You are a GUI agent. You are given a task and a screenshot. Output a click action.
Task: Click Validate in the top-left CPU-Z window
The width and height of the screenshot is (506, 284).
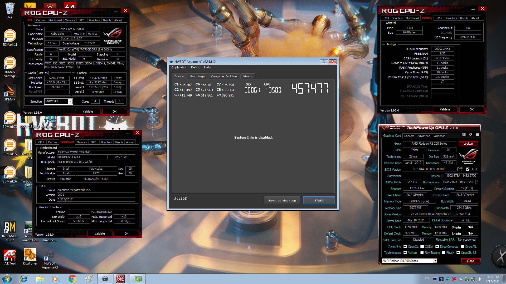88,111
